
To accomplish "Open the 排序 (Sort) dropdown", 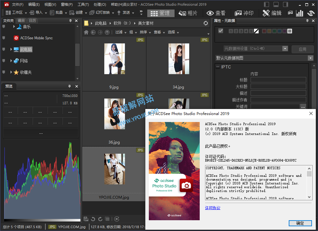I will point(145,32).
